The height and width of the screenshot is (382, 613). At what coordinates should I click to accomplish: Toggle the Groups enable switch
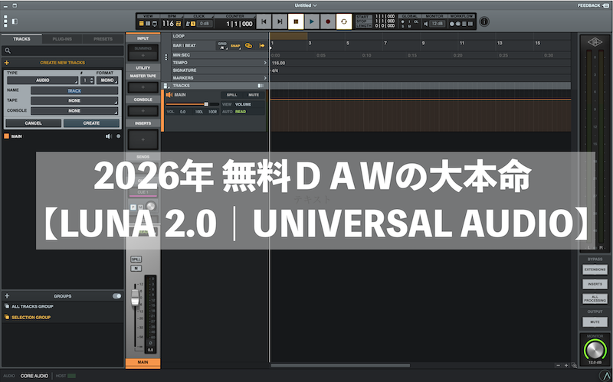coord(116,295)
